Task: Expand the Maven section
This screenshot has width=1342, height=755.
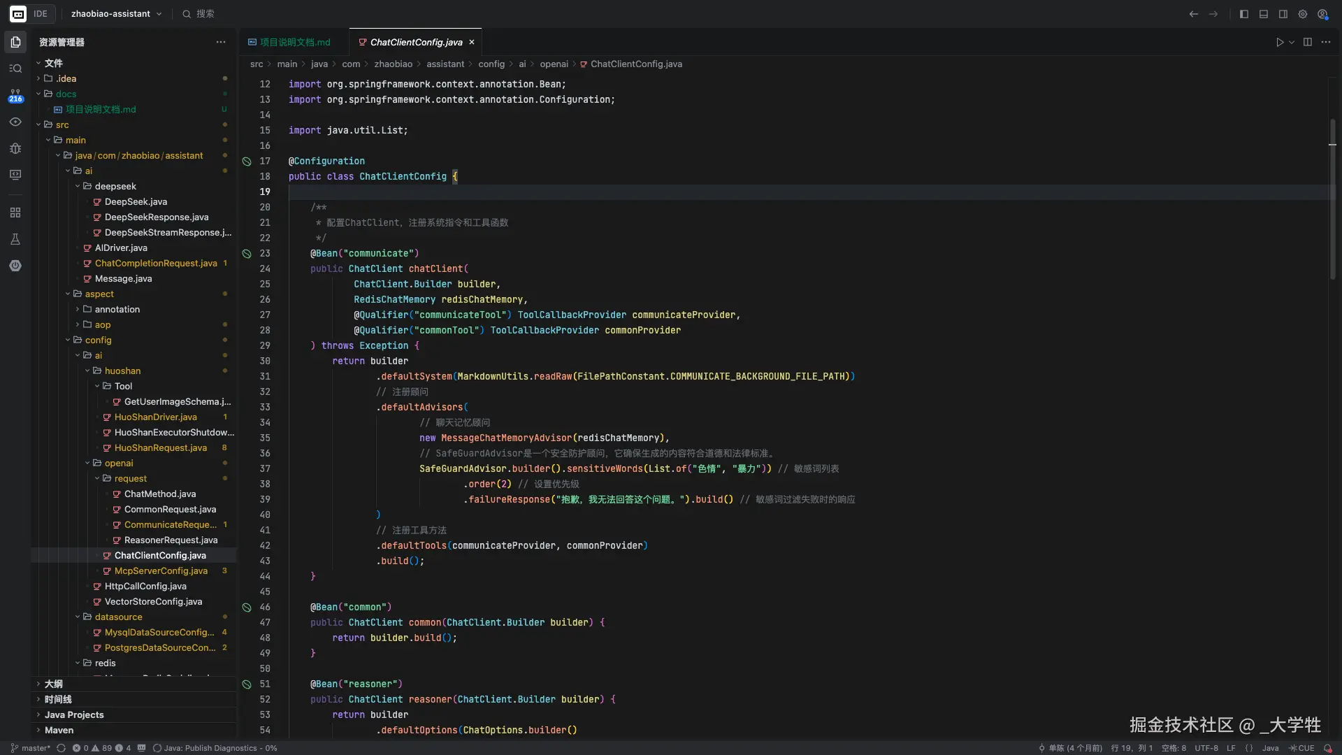Action: pyautogui.click(x=59, y=730)
